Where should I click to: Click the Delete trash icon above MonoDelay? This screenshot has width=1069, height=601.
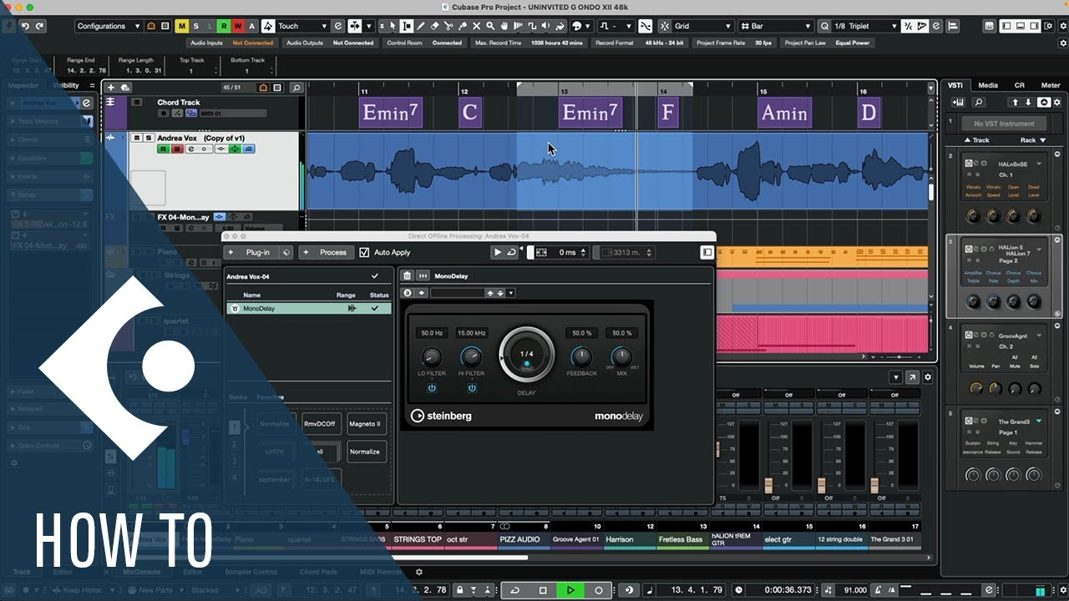pos(408,275)
